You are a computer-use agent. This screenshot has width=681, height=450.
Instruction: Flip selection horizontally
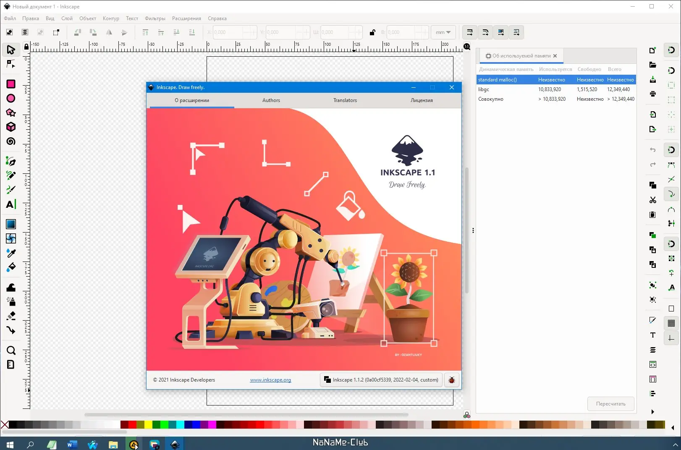tap(109, 32)
